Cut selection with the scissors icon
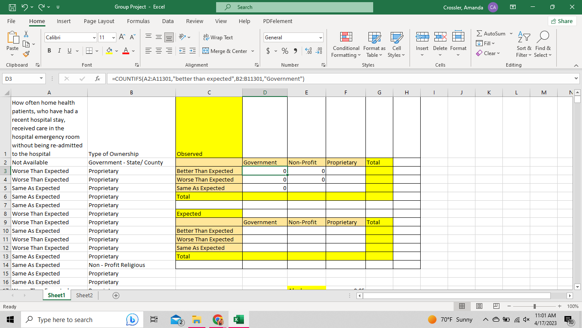 [x=26, y=34]
